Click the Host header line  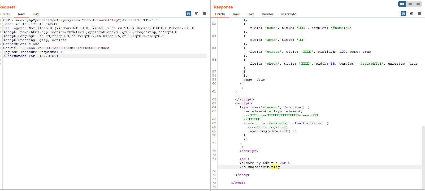[x=31, y=24]
